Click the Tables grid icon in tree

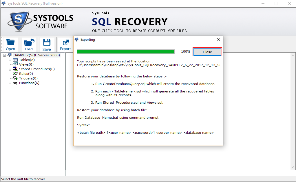15,60
